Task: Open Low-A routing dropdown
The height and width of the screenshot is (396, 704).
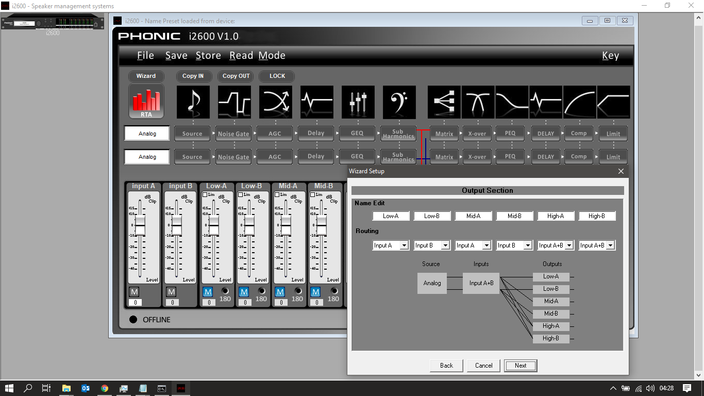Action: point(404,245)
